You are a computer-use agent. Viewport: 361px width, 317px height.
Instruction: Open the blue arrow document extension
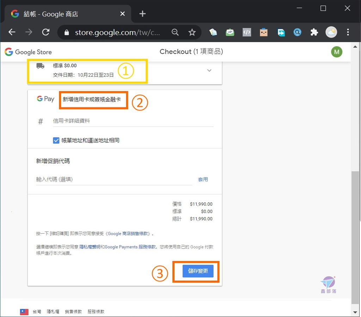[281, 32]
